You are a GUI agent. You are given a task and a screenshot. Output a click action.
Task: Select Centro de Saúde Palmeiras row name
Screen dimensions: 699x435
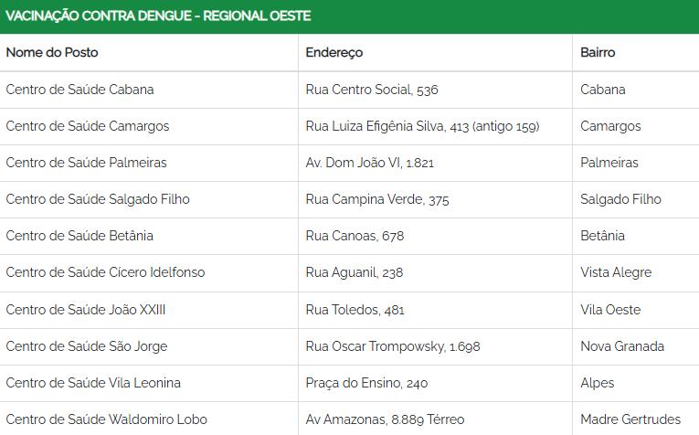86,163
